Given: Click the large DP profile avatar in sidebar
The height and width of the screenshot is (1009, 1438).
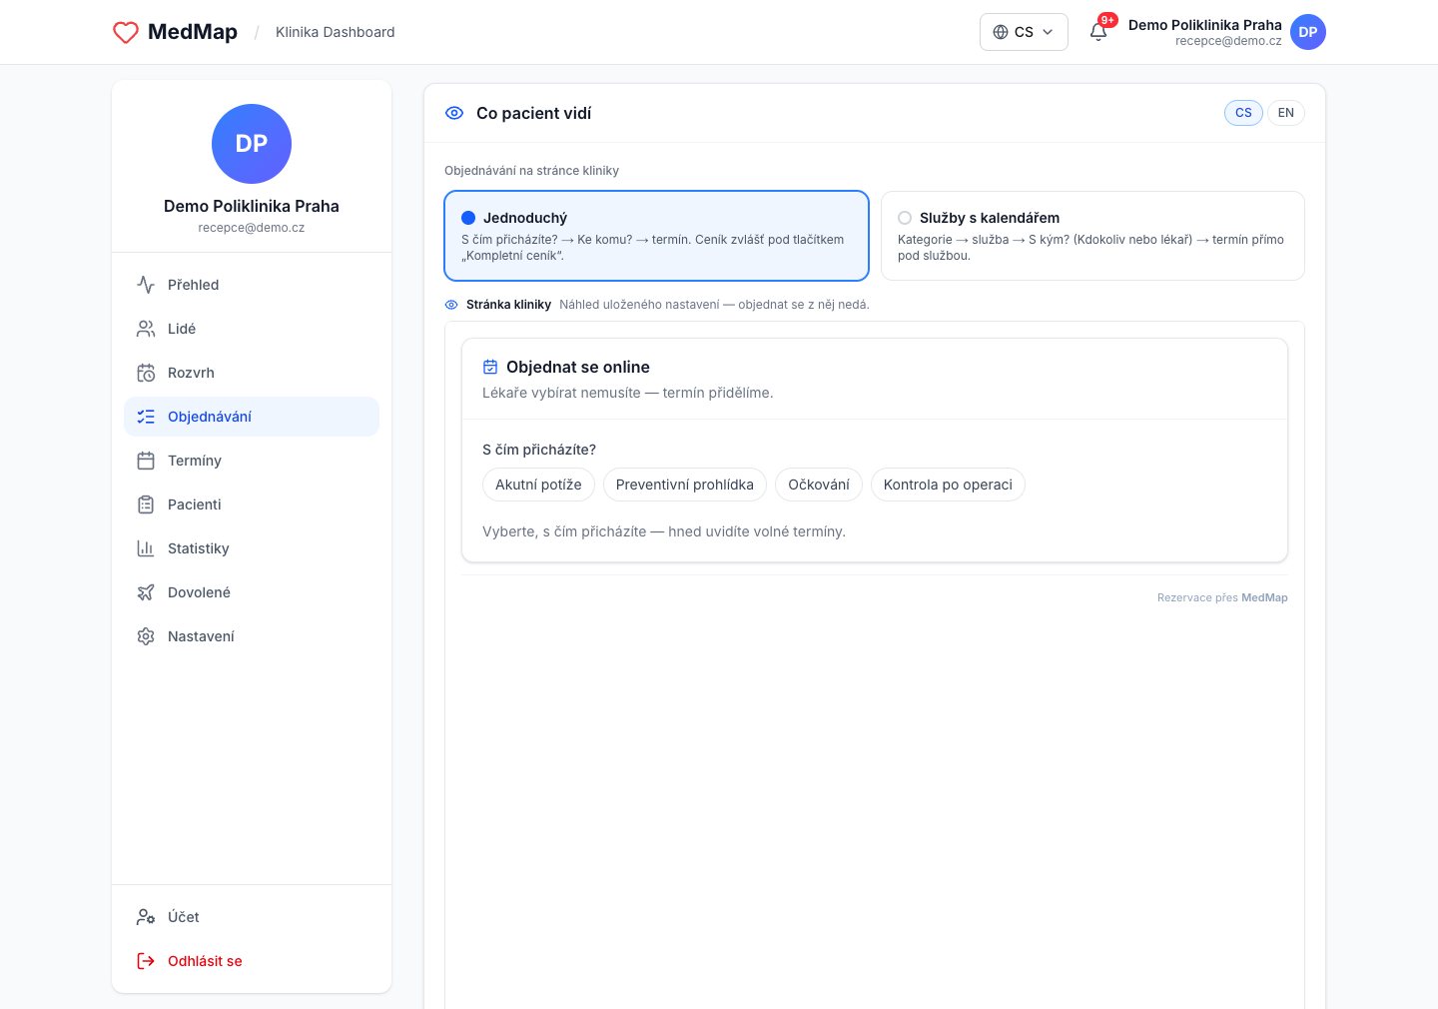Looking at the screenshot, I should tap(252, 144).
